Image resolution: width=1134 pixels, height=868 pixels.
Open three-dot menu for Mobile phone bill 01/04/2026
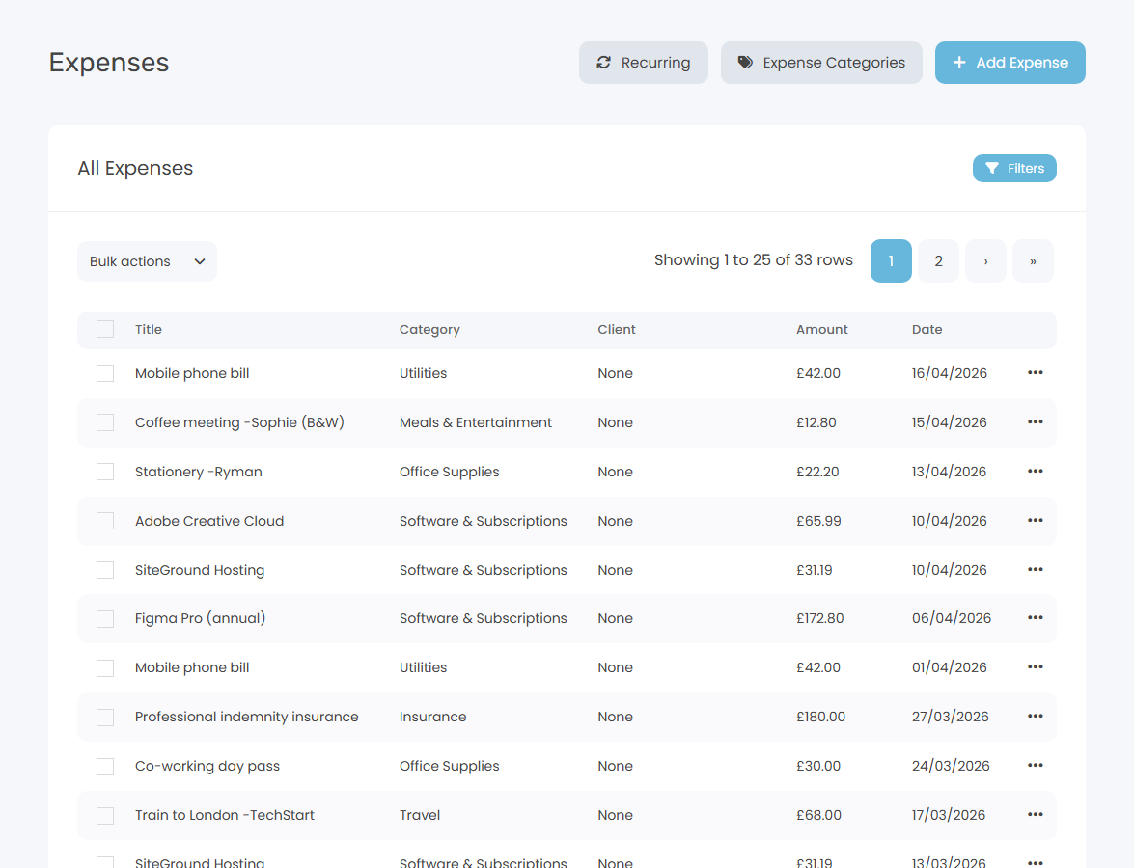coord(1035,667)
